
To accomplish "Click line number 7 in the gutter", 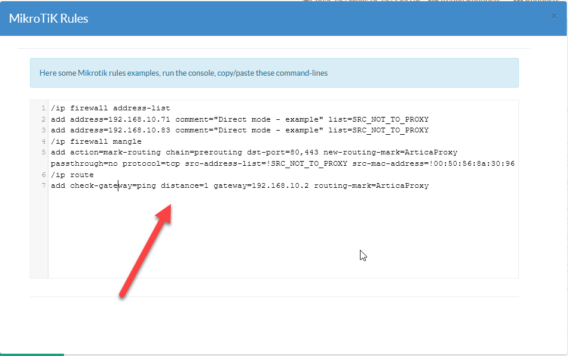I will tap(43, 186).
